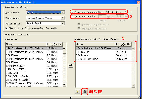Image resolution: width=142 pixels, height=99 pixels.
Task: Enable the Resize video to checkbox
Action: pyautogui.click(x=72, y=16)
